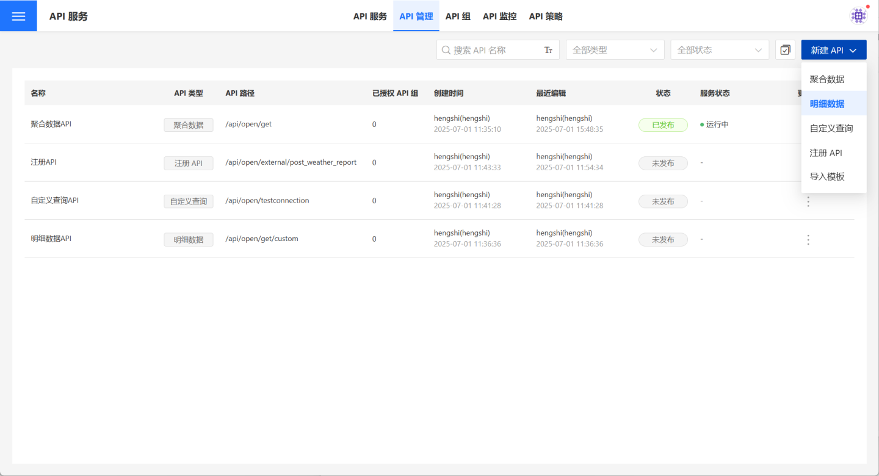Choose 注册 API from the menu

pyautogui.click(x=826, y=153)
